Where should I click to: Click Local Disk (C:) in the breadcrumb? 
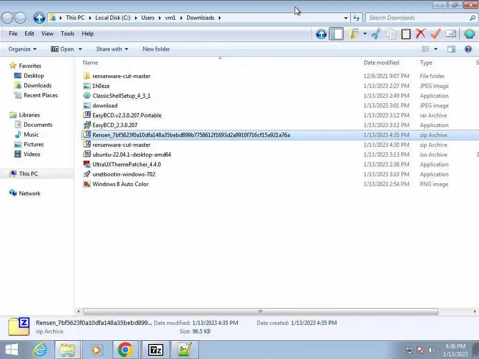tap(113, 18)
